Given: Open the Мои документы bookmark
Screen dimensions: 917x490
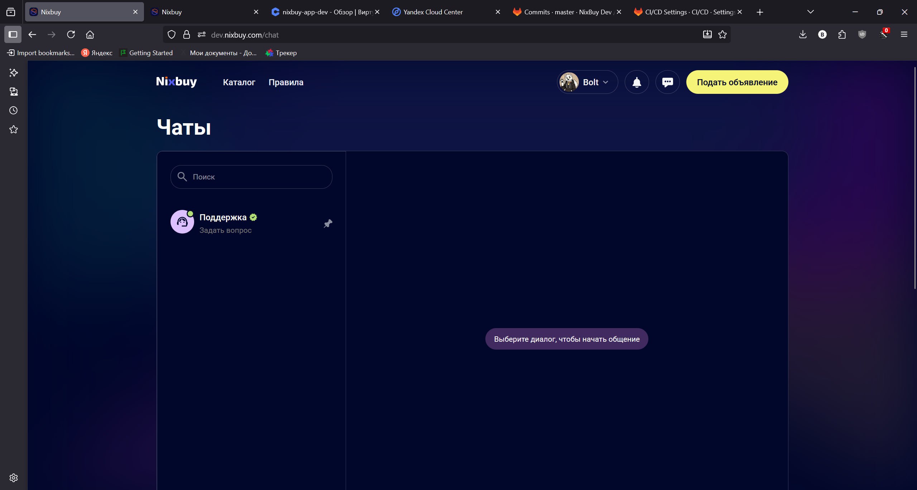Looking at the screenshot, I should tap(219, 53).
